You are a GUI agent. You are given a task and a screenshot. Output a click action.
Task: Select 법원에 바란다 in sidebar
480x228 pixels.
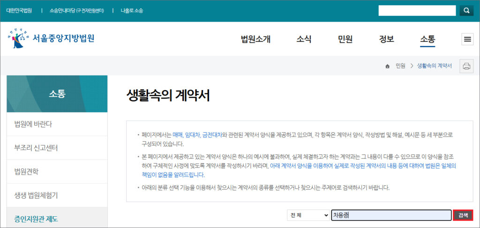(33, 124)
